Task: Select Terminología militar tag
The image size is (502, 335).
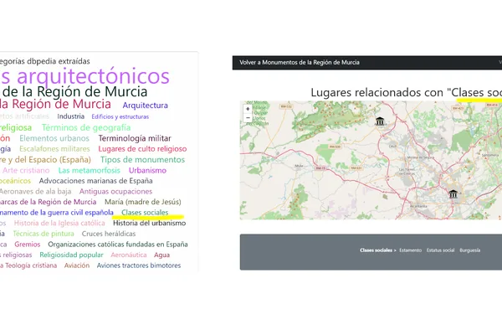Action: (135, 138)
